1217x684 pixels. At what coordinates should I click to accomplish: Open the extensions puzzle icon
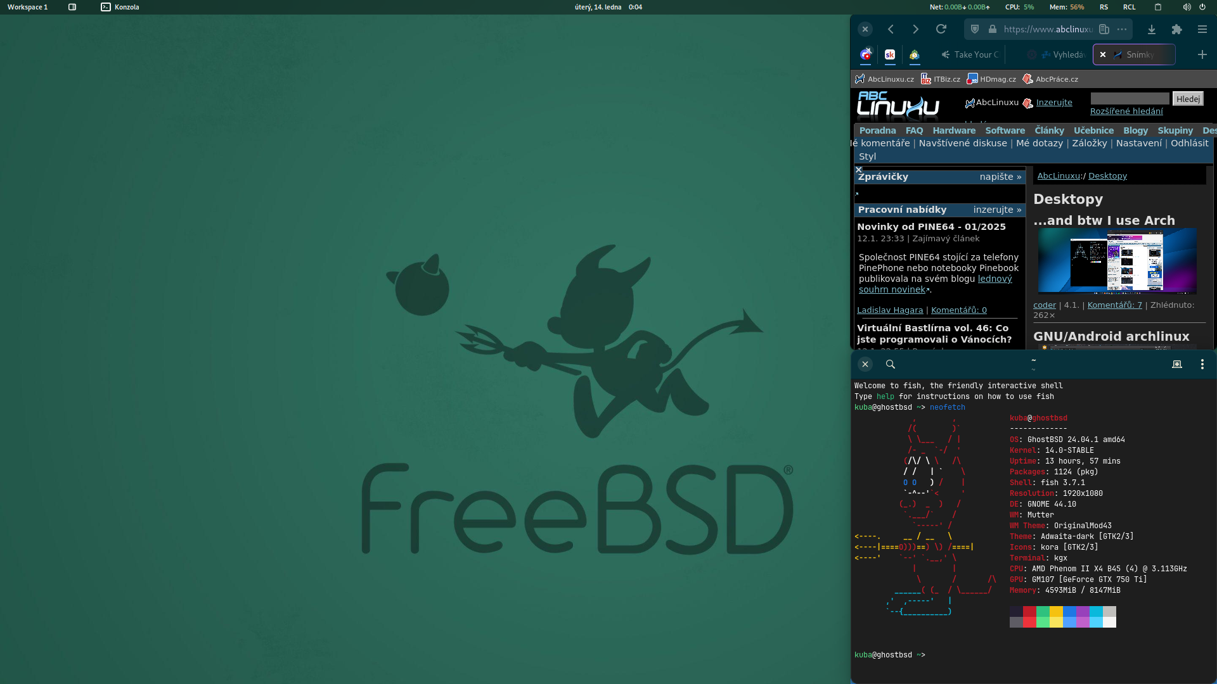pyautogui.click(x=1177, y=29)
